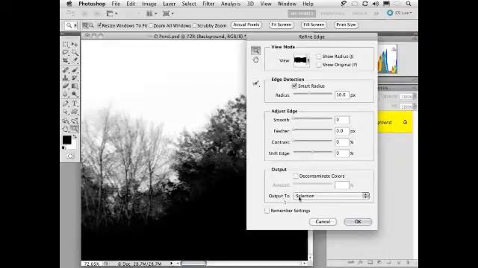Viewport: 478px width, 268px height.
Task: Select the Eraser tool
Action: pos(66,86)
